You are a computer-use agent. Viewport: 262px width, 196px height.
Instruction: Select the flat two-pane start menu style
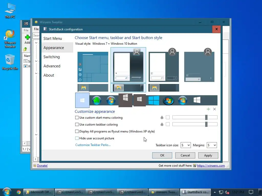click(x=164, y=65)
